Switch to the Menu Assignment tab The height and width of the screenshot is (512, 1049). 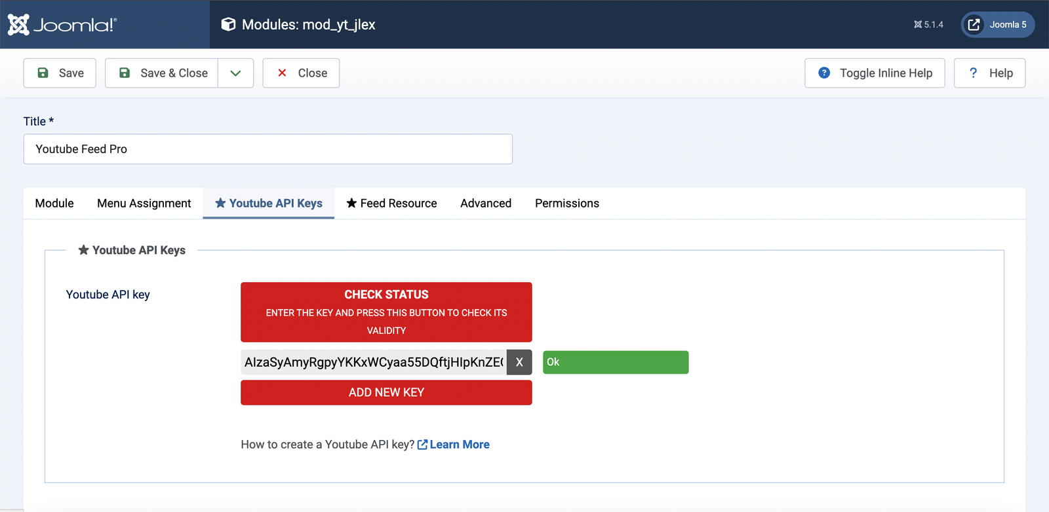[144, 203]
